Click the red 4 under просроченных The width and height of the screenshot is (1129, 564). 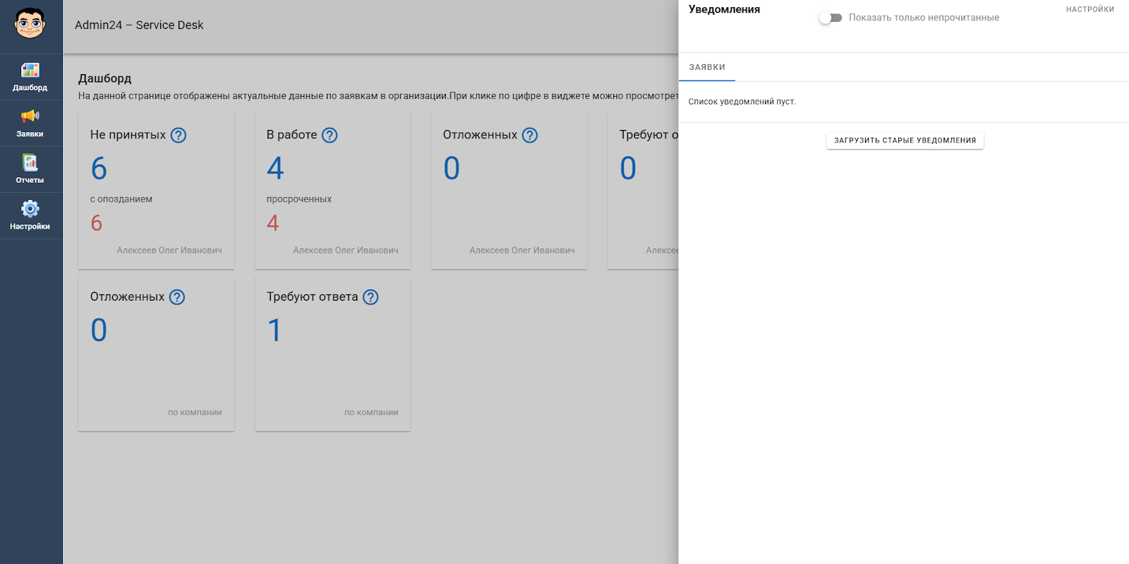point(273,223)
